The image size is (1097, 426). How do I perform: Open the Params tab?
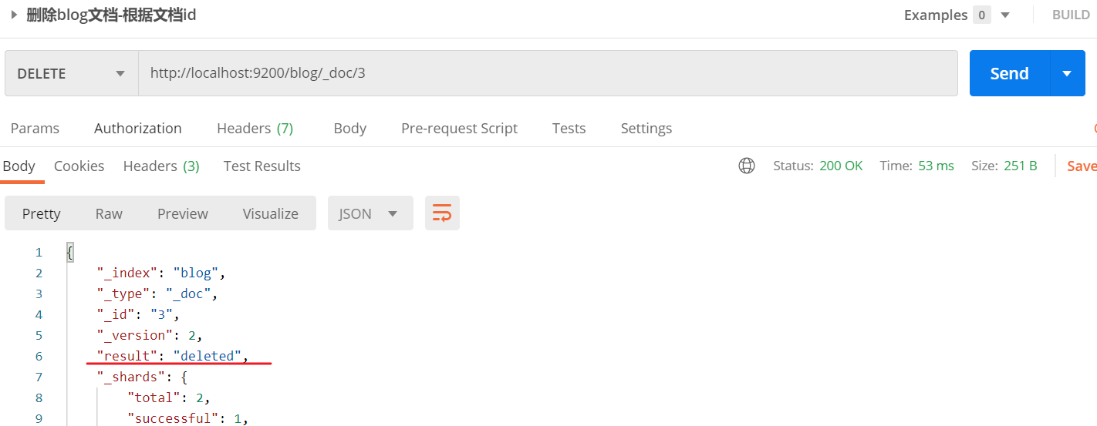click(x=35, y=129)
